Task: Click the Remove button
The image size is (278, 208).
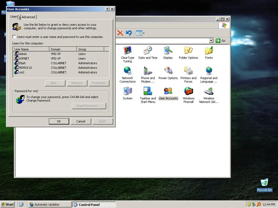Action: point(77,83)
